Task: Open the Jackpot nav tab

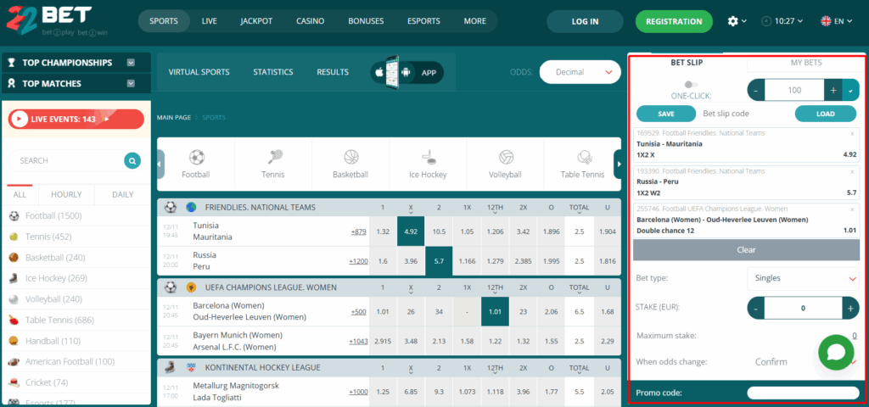Action: coord(256,21)
